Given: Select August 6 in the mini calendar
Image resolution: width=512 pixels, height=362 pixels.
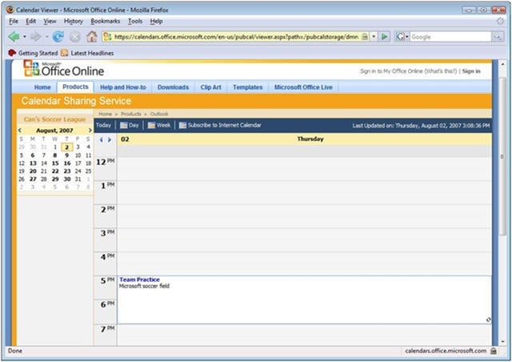Looking at the screenshot, I should 33,155.
